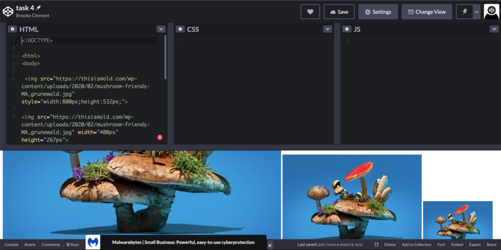Expand the CSS panel dropdown chevron

(x=328, y=29)
